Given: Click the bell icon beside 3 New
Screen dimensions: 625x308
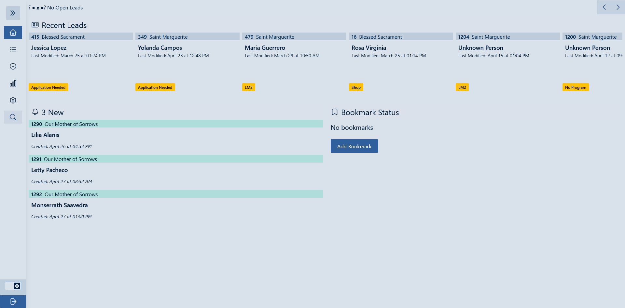Looking at the screenshot, I should (x=35, y=112).
